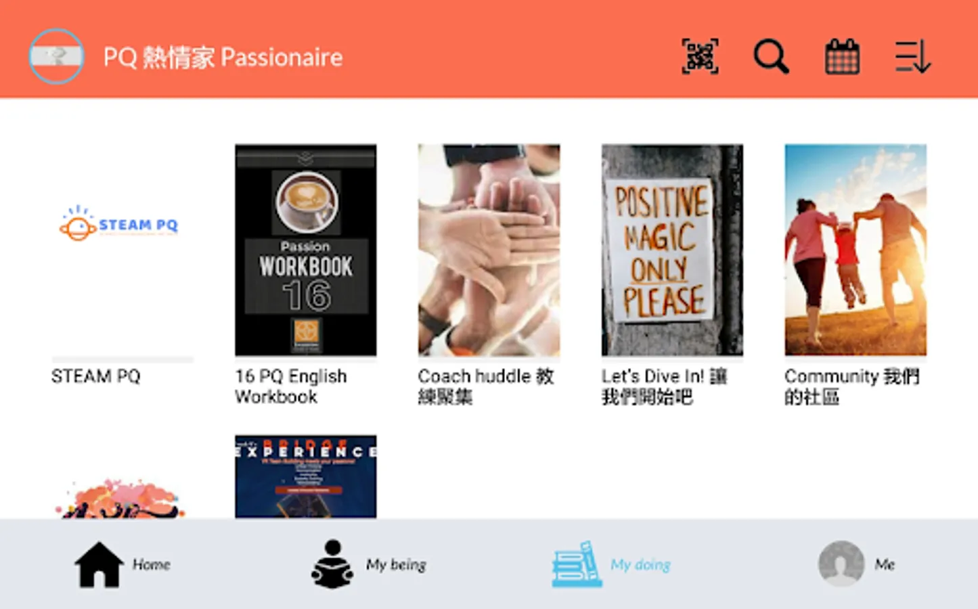This screenshot has width=978, height=609.
Task: Open the QR code scanner icon
Action: (x=700, y=57)
